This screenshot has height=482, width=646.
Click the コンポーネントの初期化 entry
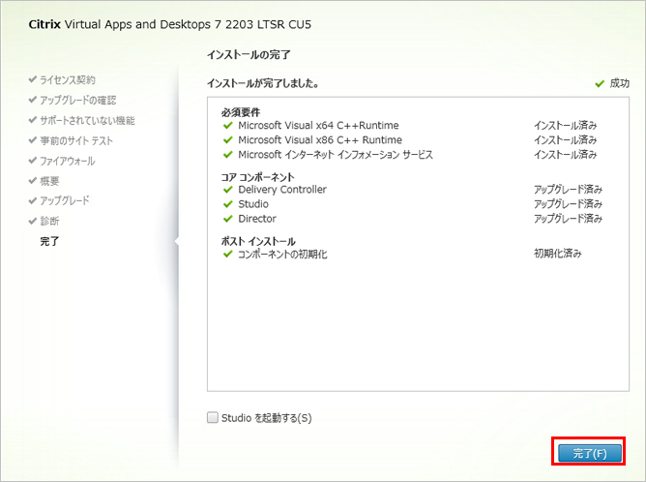282,254
